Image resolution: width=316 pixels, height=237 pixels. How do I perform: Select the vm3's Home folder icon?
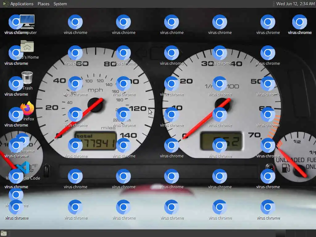(27, 47)
